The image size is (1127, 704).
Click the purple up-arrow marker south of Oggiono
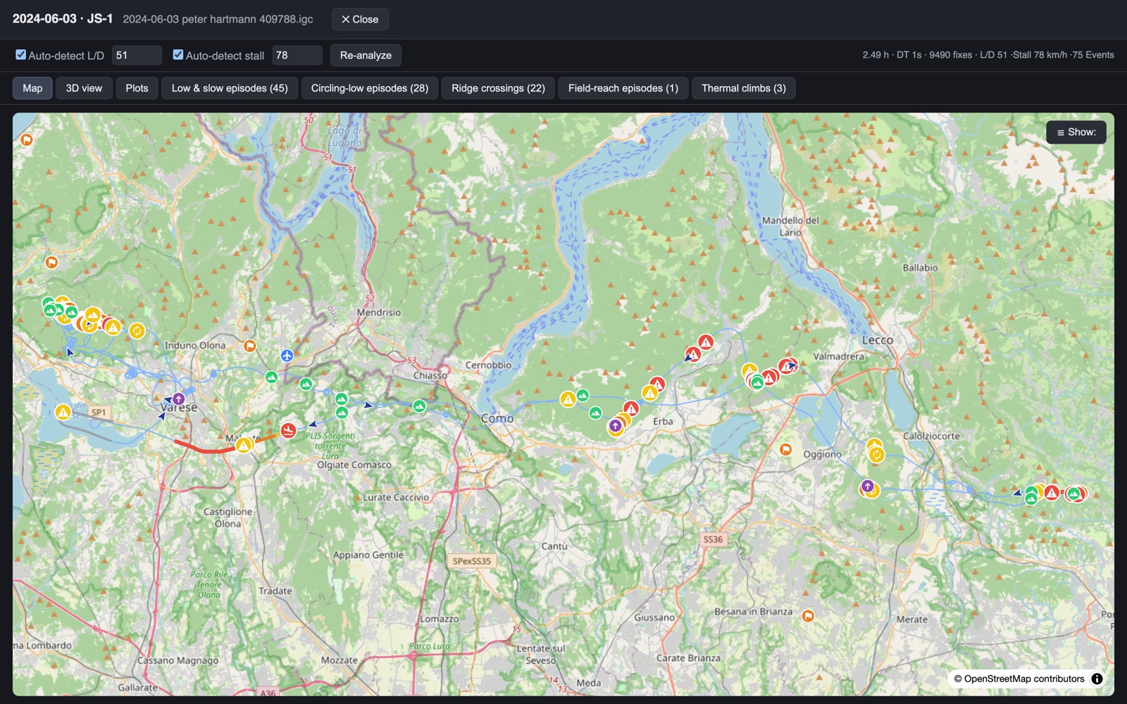click(868, 486)
